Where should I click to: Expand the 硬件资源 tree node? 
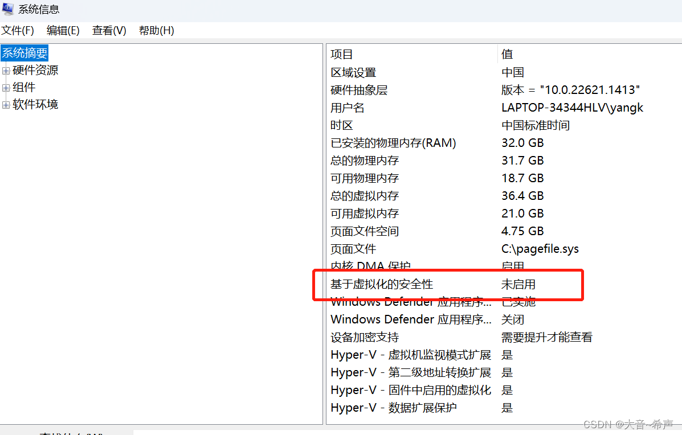6,71
